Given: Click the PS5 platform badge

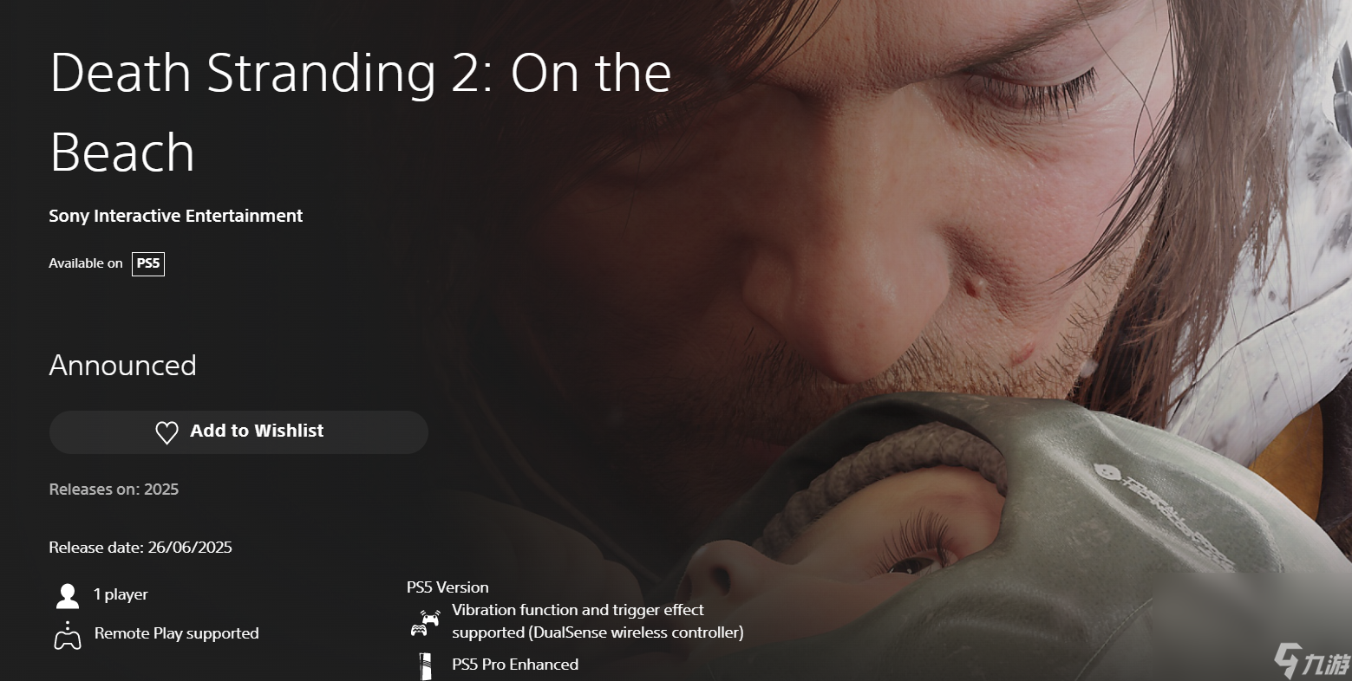Looking at the screenshot, I should [x=148, y=263].
